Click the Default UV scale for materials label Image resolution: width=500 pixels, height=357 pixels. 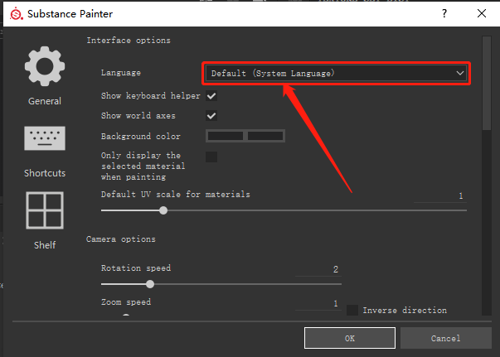176,195
